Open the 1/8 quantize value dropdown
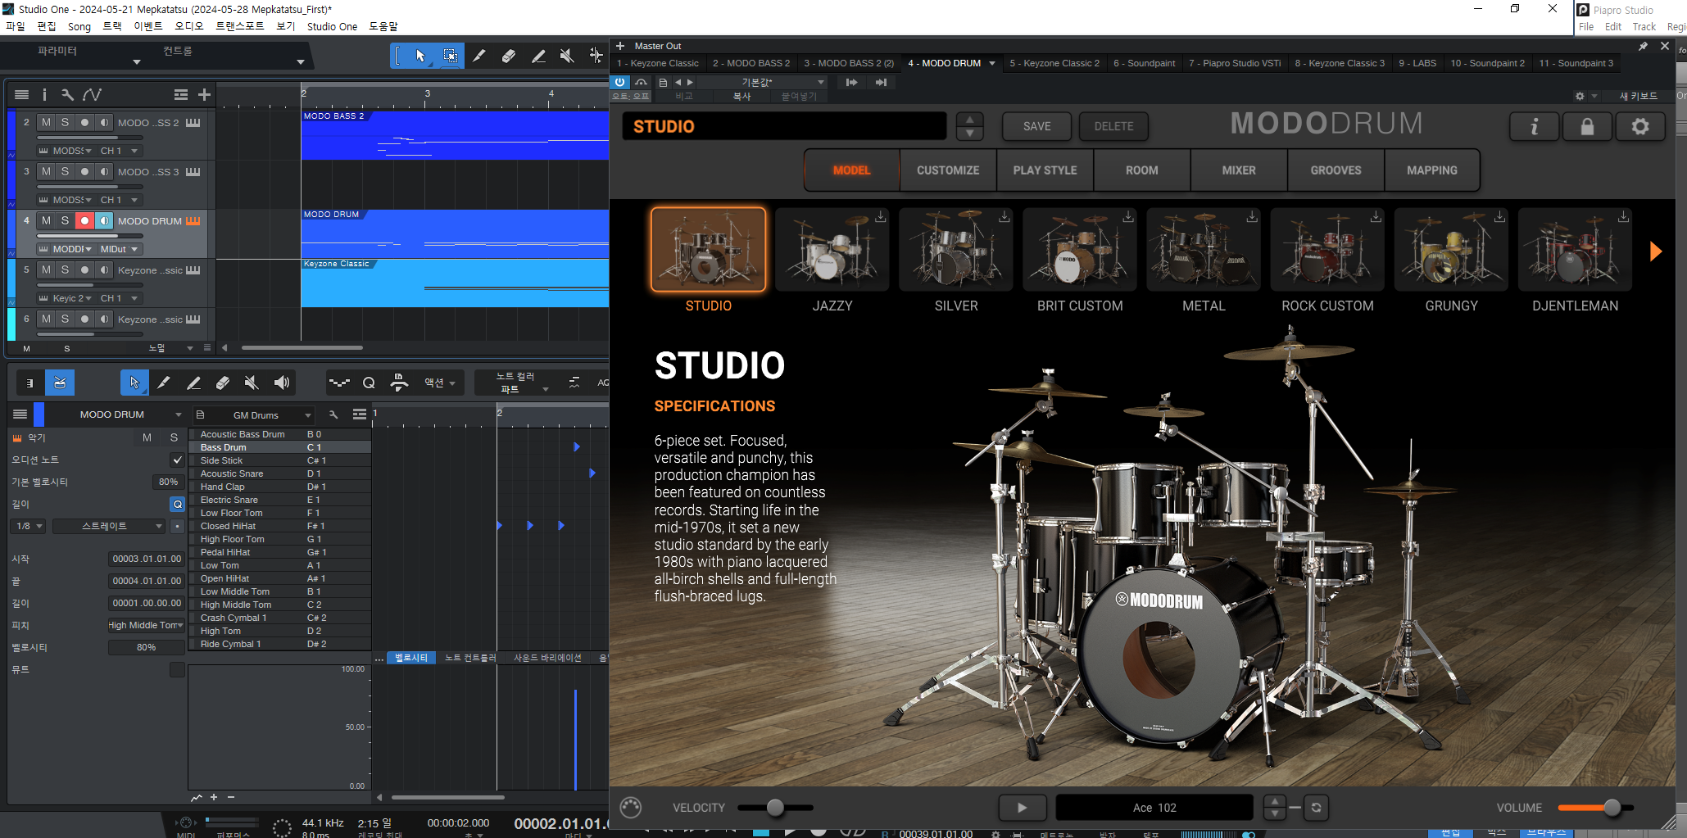 point(29,526)
